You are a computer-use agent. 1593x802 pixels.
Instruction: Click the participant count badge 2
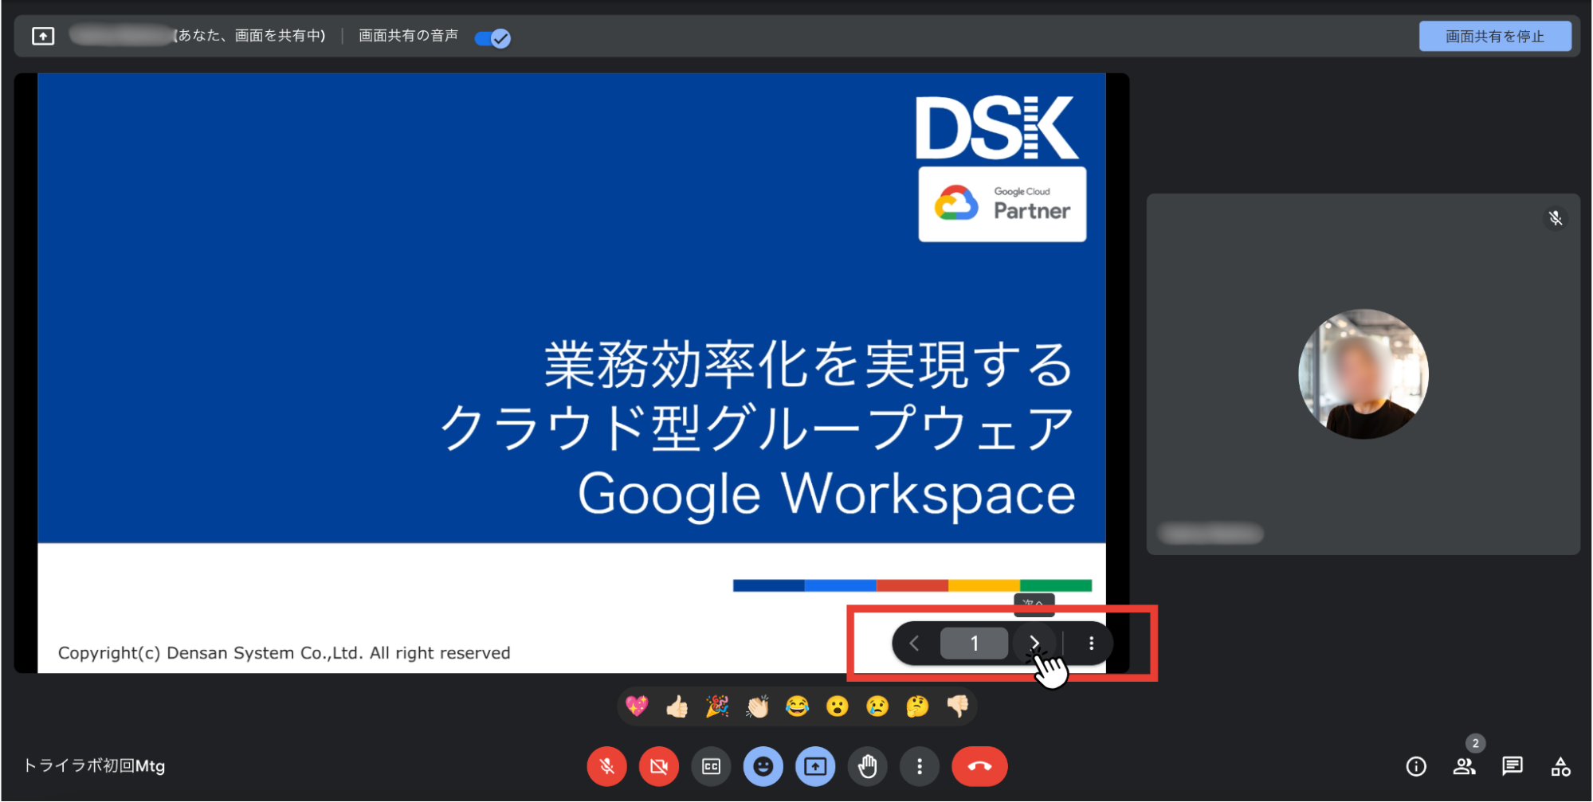[x=1475, y=743]
